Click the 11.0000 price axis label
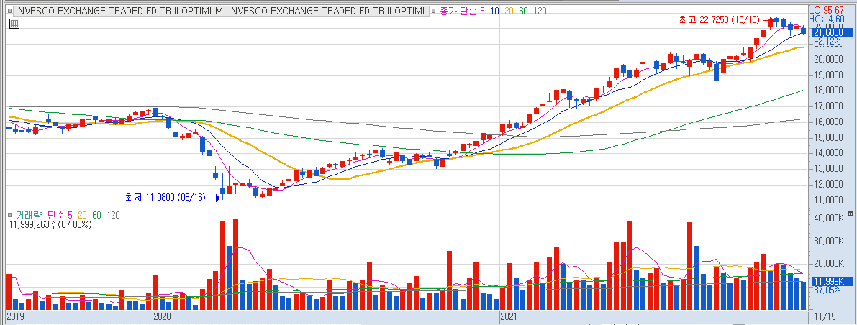Image resolution: width=857 pixels, height=325 pixels. pos(830,201)
